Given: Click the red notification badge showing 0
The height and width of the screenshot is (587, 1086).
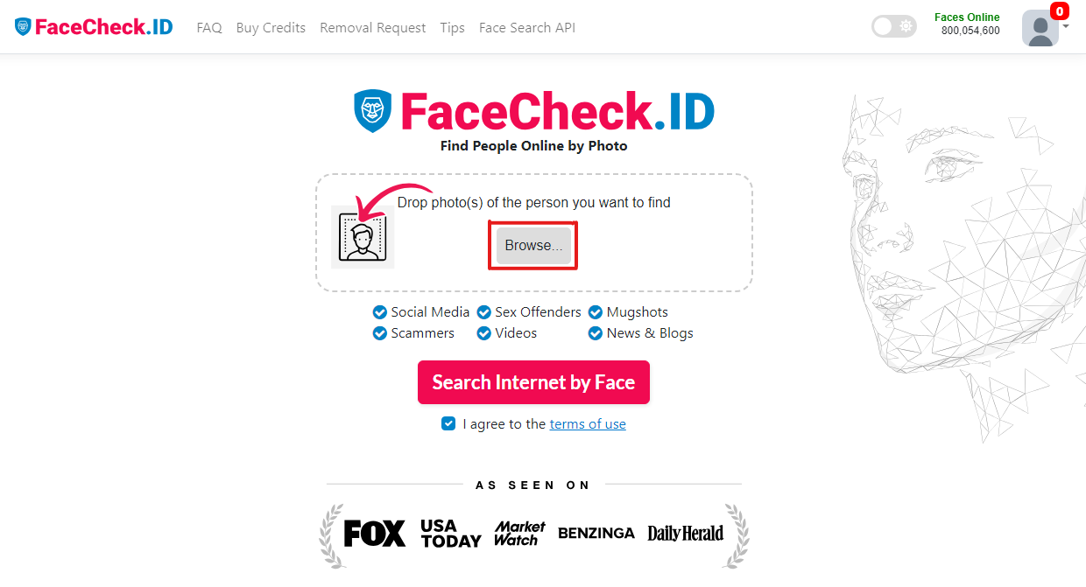Looking at the screenshot, I should (1060, 11).
